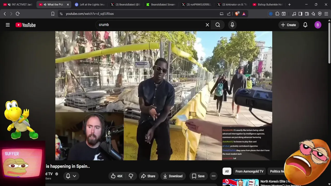Open the page search extension icon
This screenshot has width=331, height=186.
click(284, 14)
